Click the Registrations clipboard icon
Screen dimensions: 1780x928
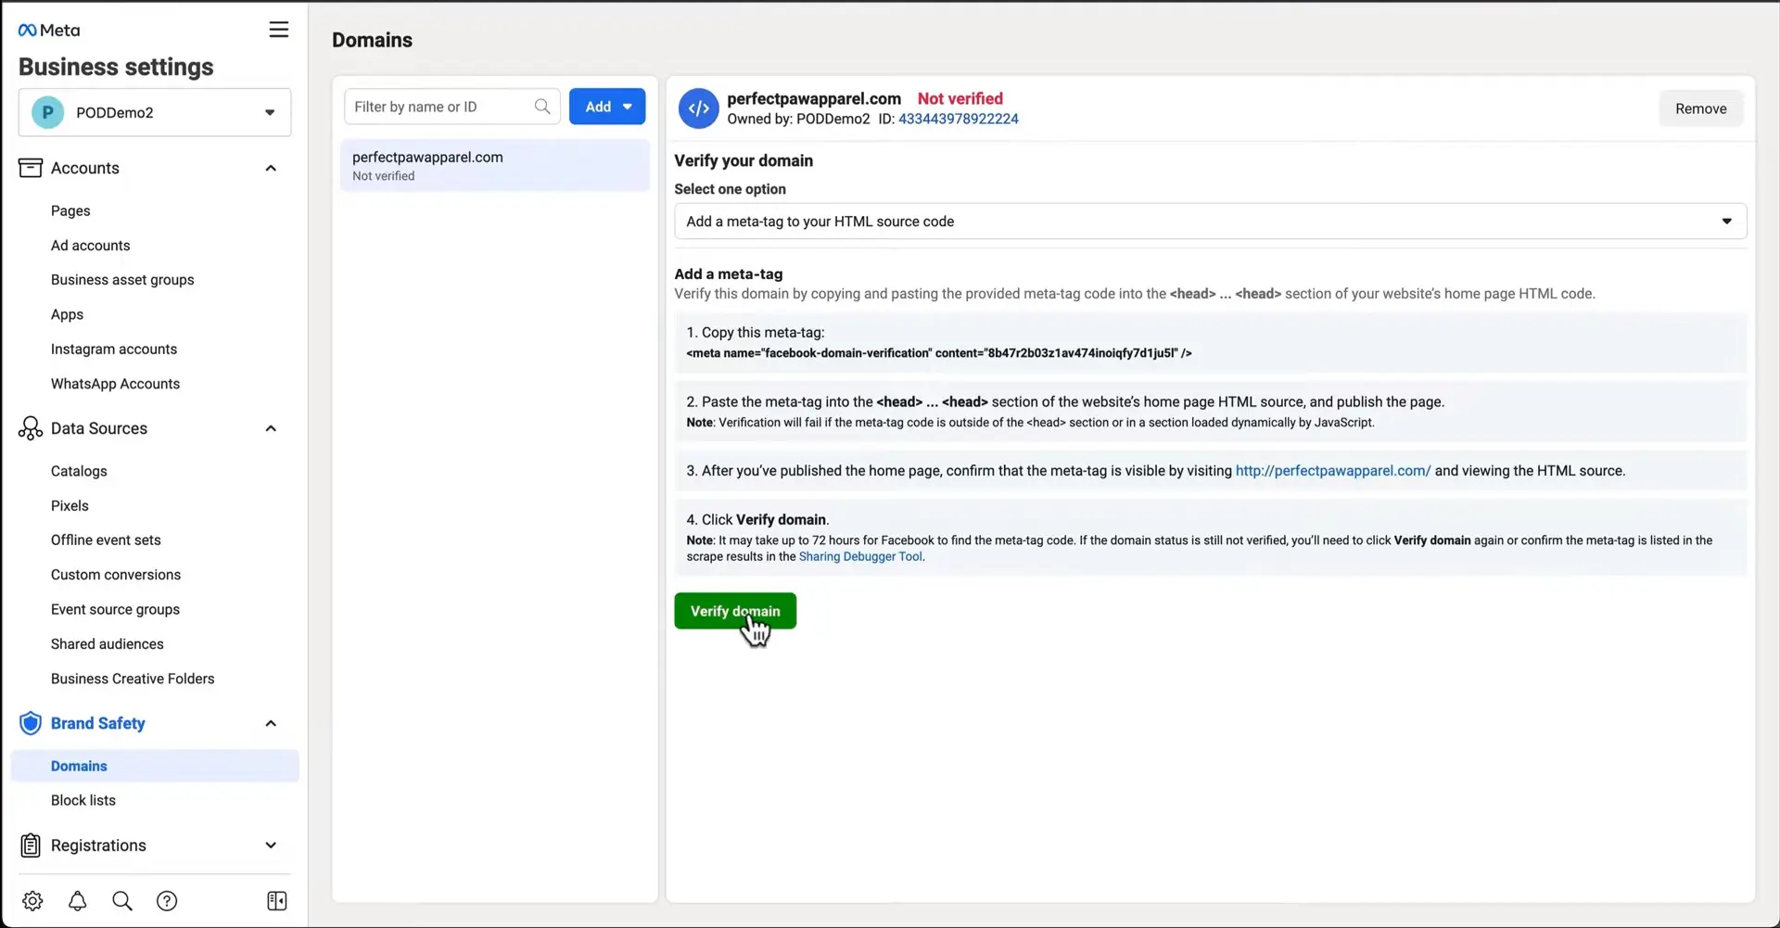31,845
